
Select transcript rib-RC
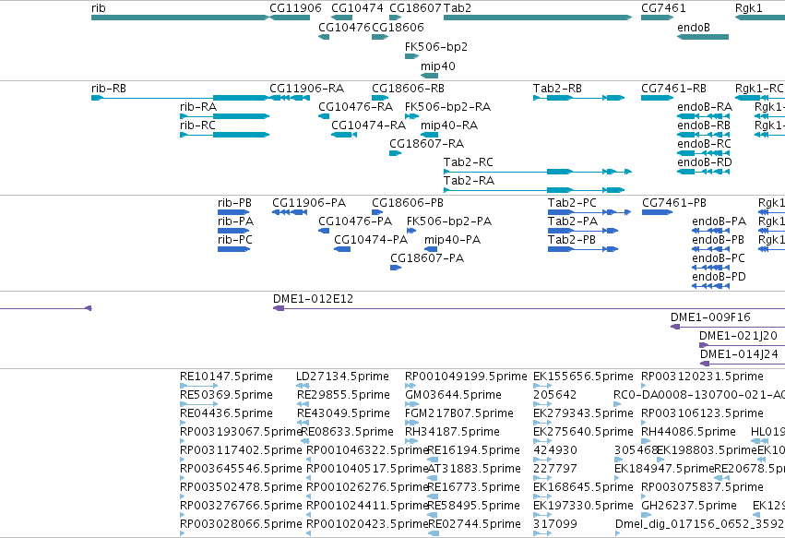pyautogui.click(x=225, y=135)
